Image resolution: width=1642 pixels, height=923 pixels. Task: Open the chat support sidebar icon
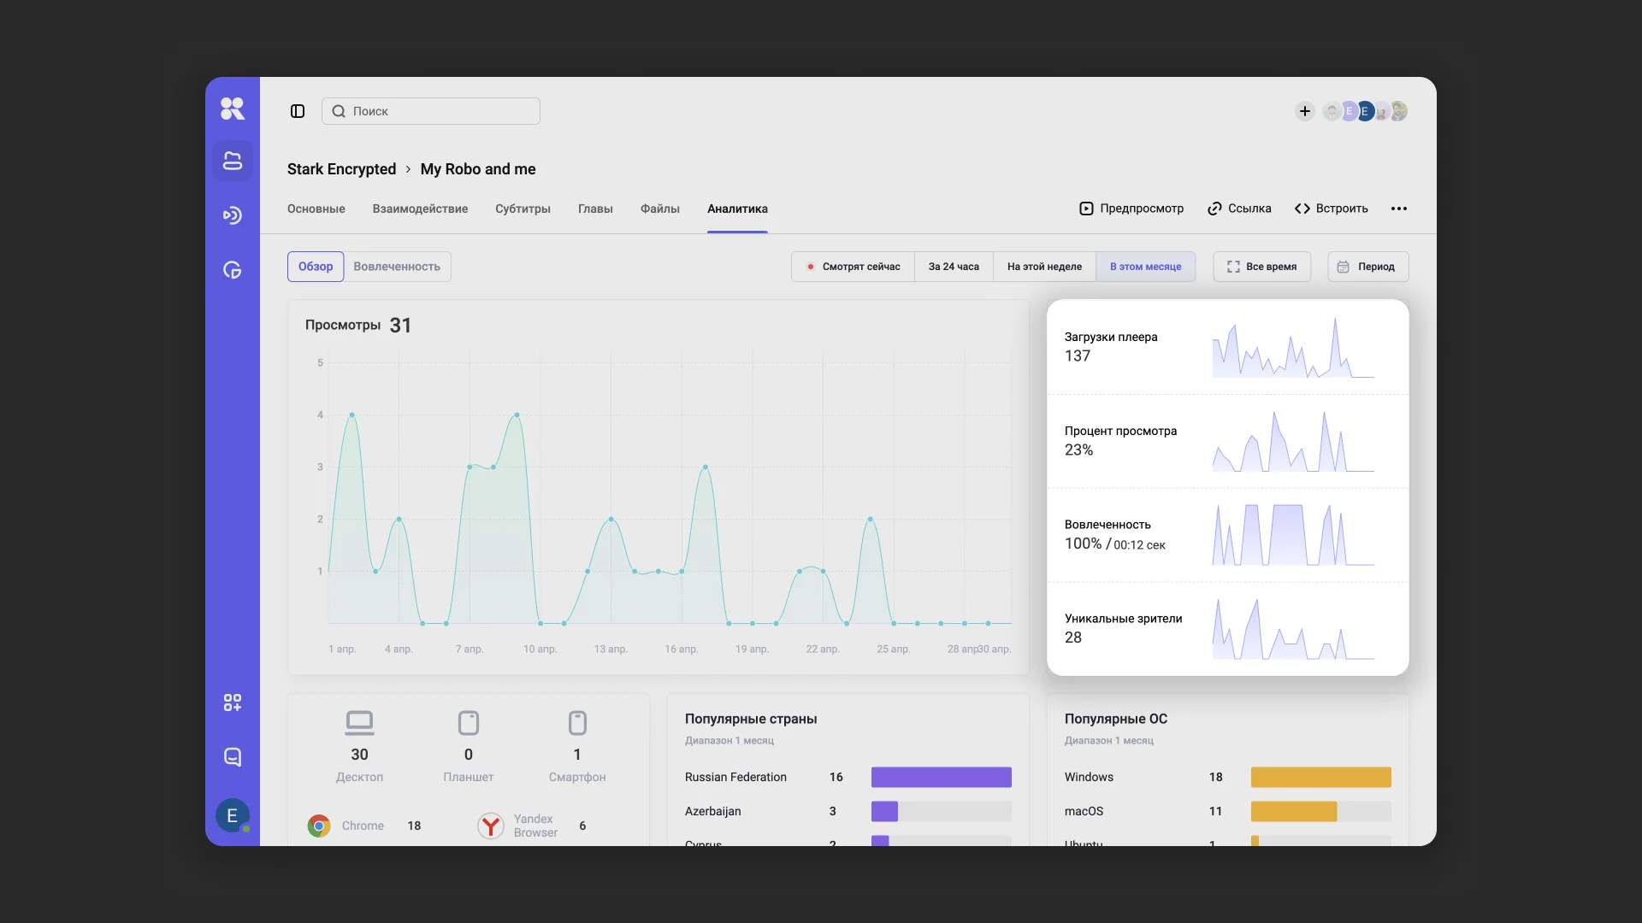[x=233, y=757]
